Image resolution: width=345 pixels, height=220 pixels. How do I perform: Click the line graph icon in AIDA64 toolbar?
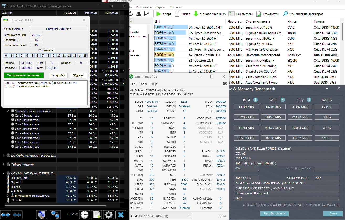[x=147, y=14]
